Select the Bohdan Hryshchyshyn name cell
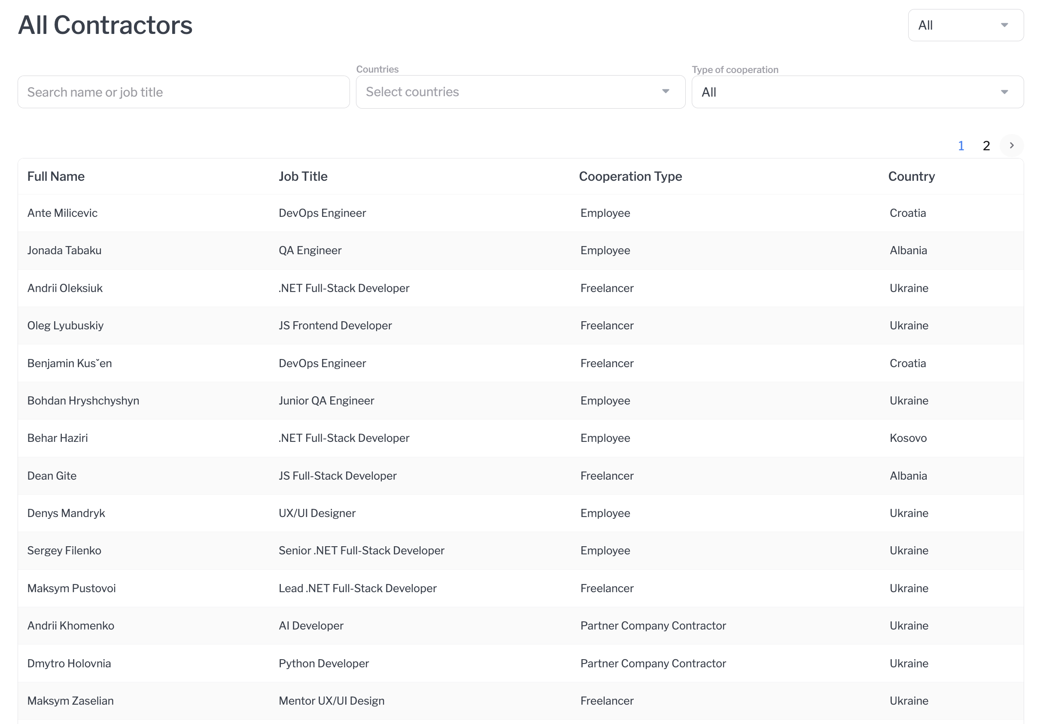The image size is (1040, 724). (x=83, y=401)
